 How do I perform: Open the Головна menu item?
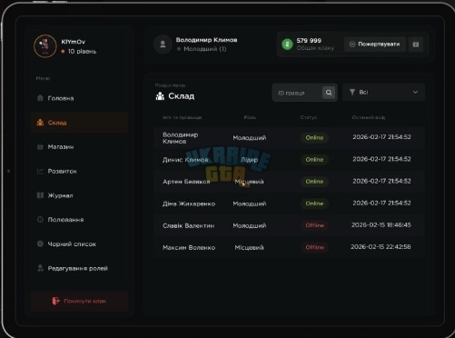(79, 98)
